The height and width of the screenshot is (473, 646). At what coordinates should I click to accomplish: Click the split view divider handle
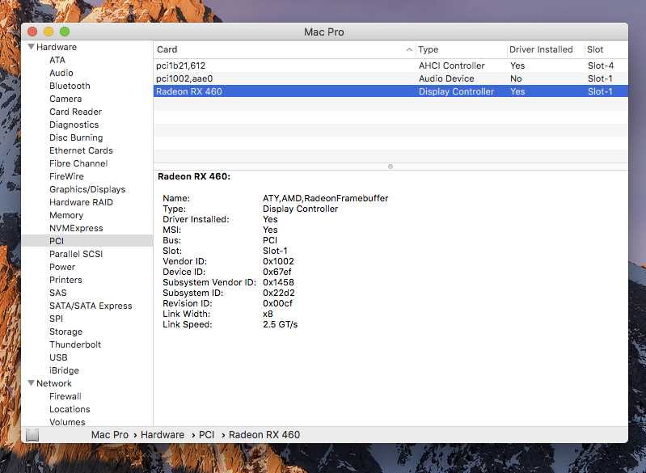pos(391,167)
